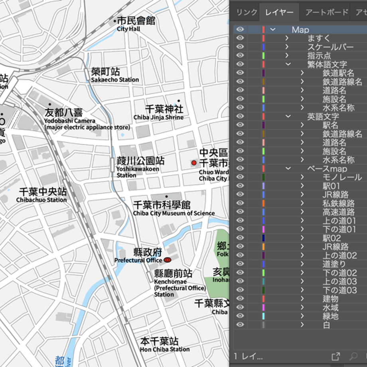
Task: Collapse the 英語文字 layer group
Action: point(288,116)
